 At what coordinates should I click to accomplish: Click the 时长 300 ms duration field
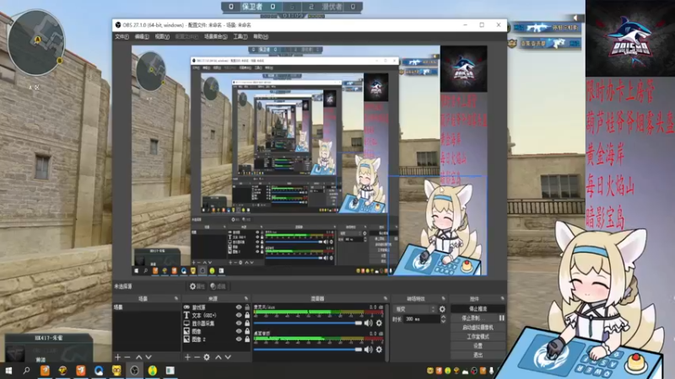coord(421,319)
